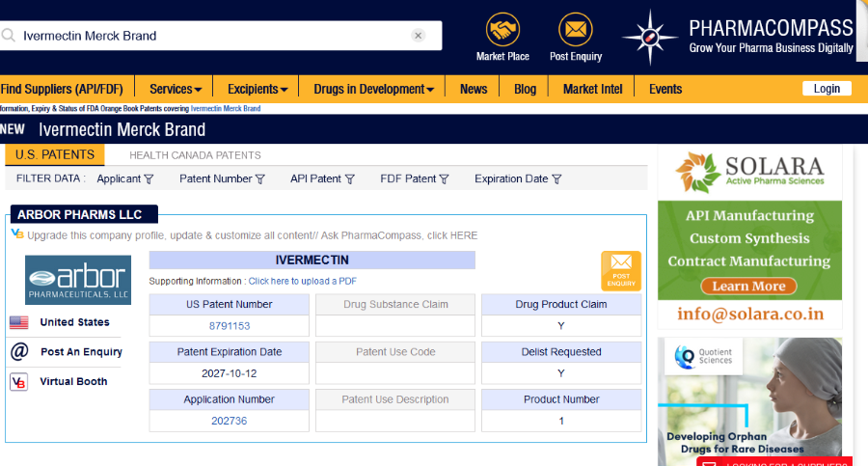Click the Solara logo ad image

[749, 173]
